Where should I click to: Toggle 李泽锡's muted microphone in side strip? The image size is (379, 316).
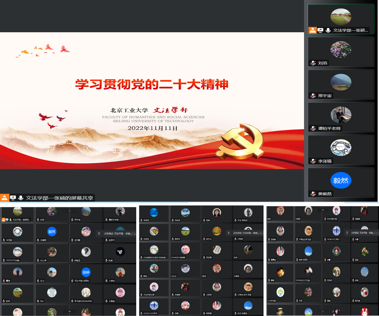313,161
